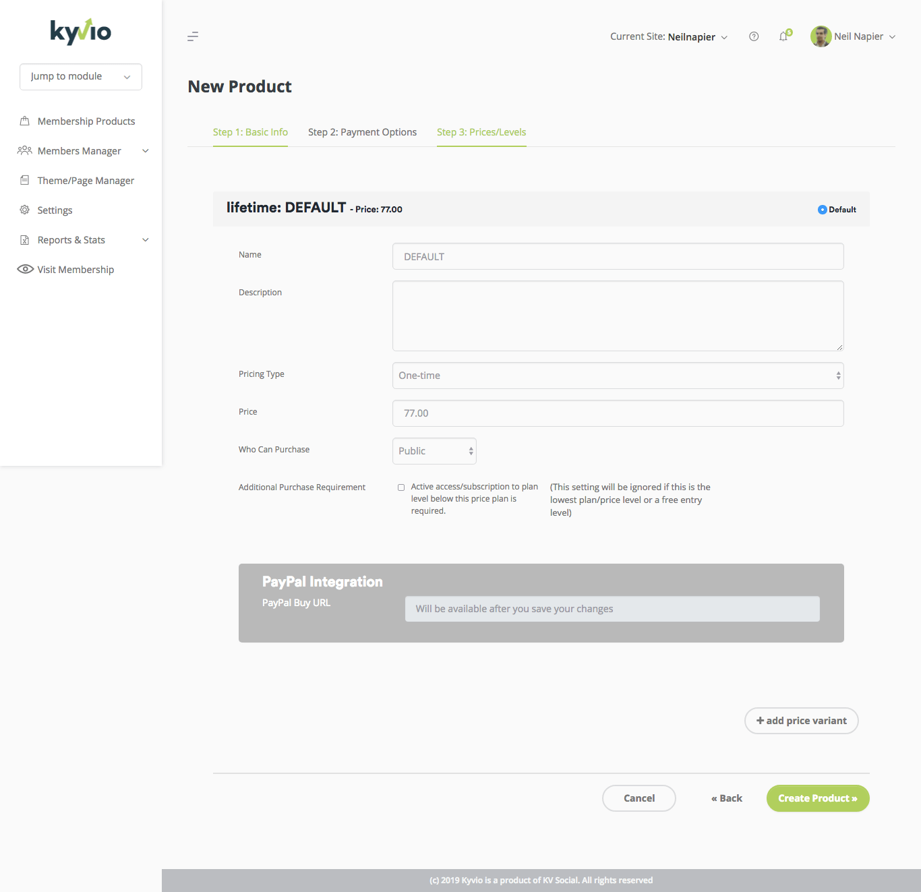The height and width of the screenshot is (892, 921).
Task: Toggle the sidebar hamburger menu icon
Action: coord(193,36)
